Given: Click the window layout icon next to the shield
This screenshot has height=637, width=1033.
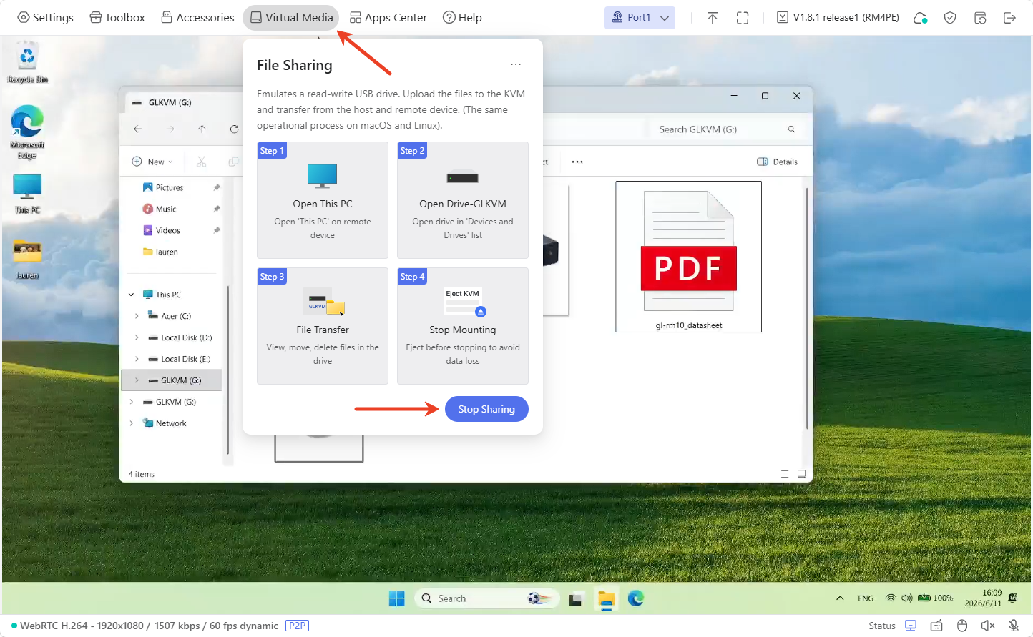Looking at the screenshot, I should tap(980, 18).
